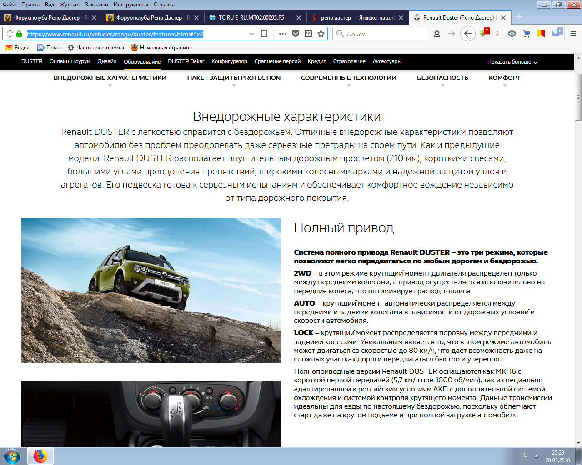Open the Почта bookmark
This screenshot has height=465, width=582.
coord(50,47)
